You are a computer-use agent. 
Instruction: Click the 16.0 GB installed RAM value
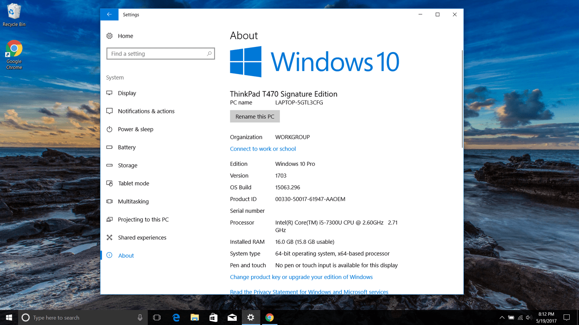(x=305, y=242)
